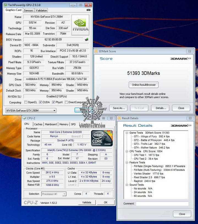Toggle the PhysX checkbox
This screenshot has width=198, height=224.
[x=53, y=102]
